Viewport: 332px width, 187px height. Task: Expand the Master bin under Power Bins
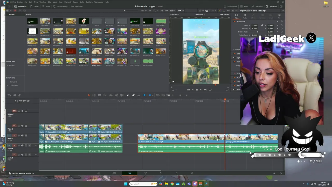(x=7, y=65)
